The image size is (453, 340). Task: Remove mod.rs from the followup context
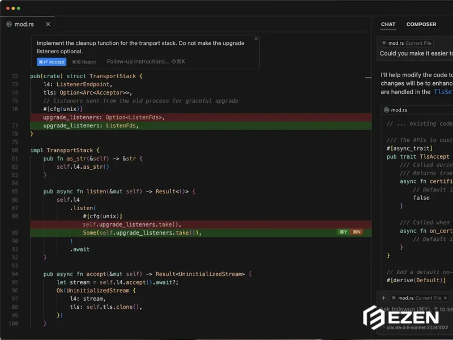(446, 297)
